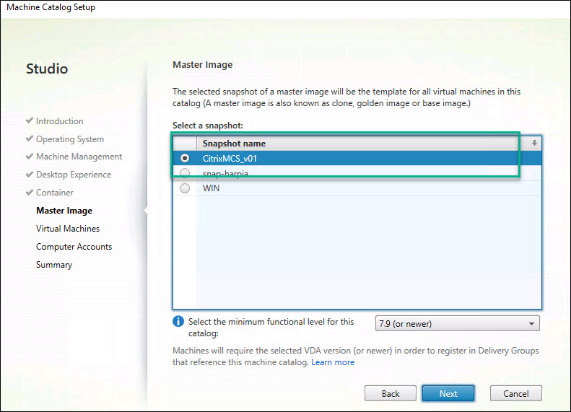Select the CitrixMCS_v01 radio button
This screenshot has width=571, height=412.
point(186,158)
